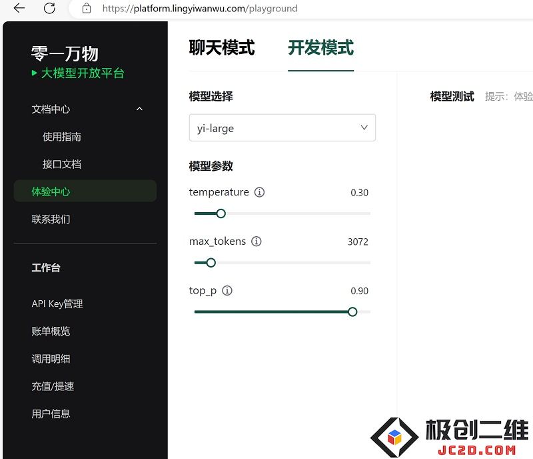The width and height of the screenshot is (533, 459).
Task: Click the top_p slider handle
Action: [352, 312]
